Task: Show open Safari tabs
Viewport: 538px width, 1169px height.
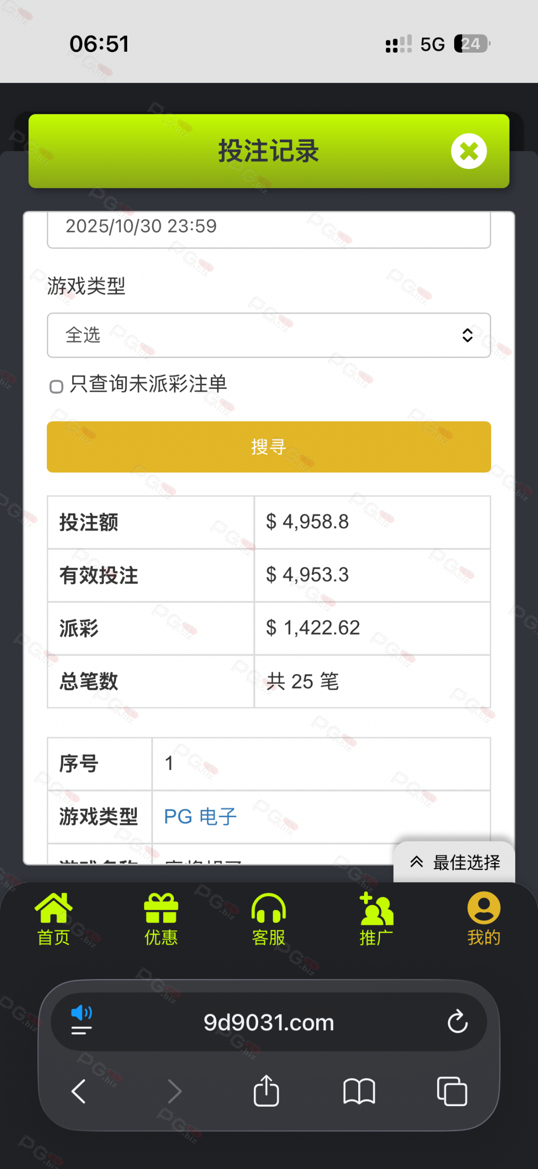Action: click(x=452, y=1091)
